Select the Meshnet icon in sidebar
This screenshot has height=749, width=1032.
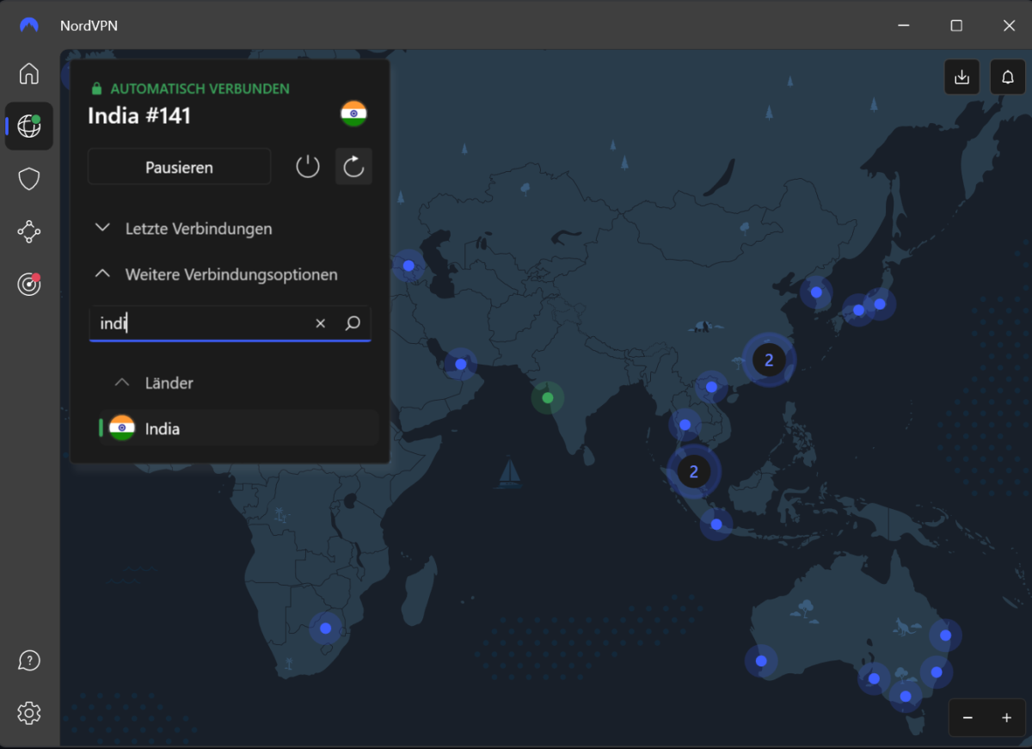[x=29, y=231]
